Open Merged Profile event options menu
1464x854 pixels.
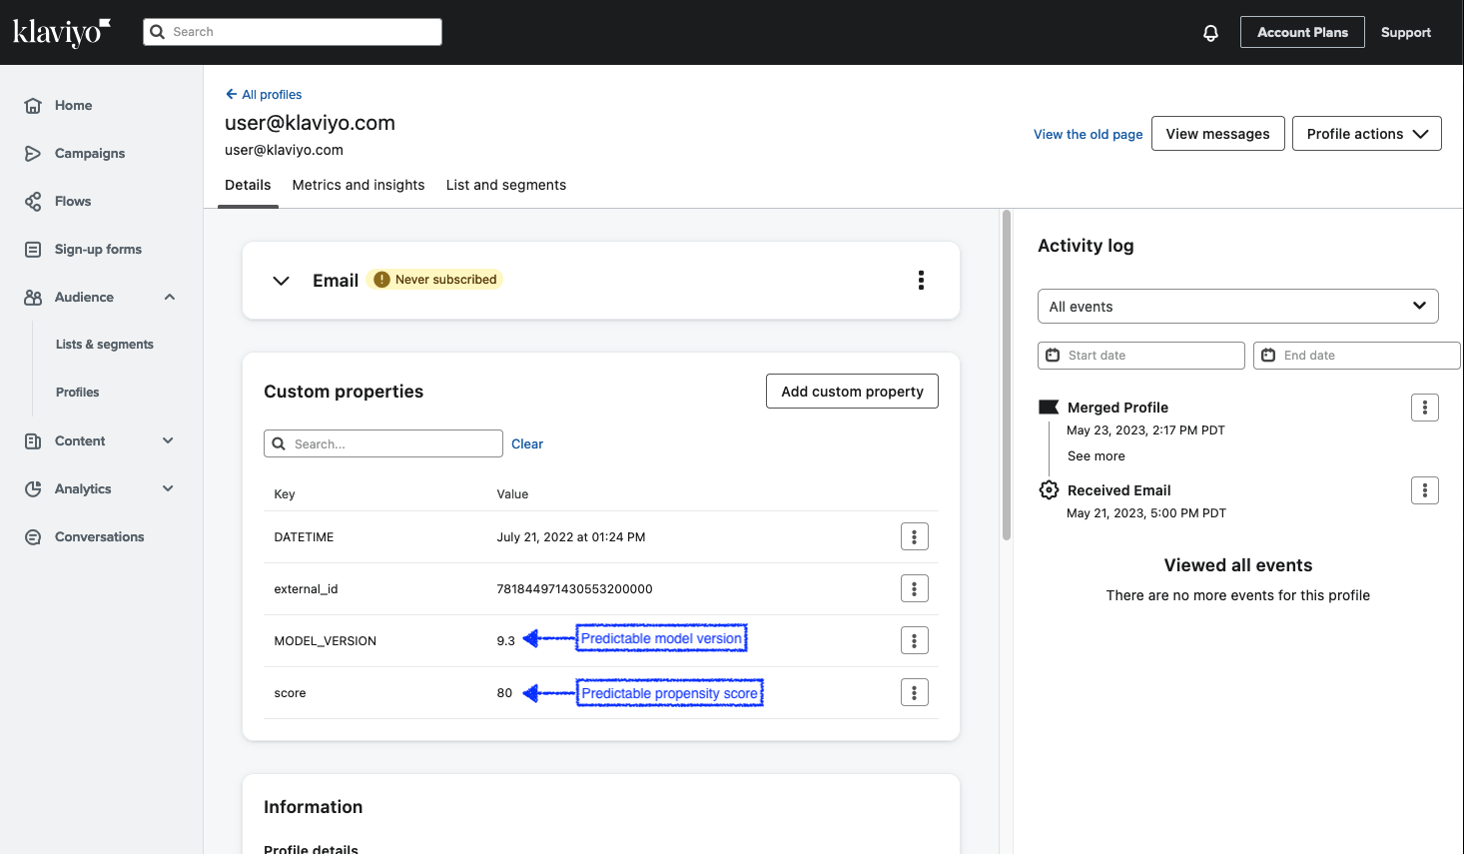coord(1425,408)
